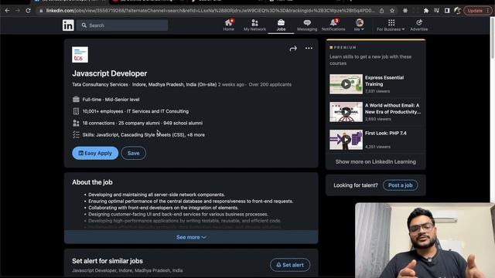Click the building employees icon
The image size is (495, 278).
[76, 111]
